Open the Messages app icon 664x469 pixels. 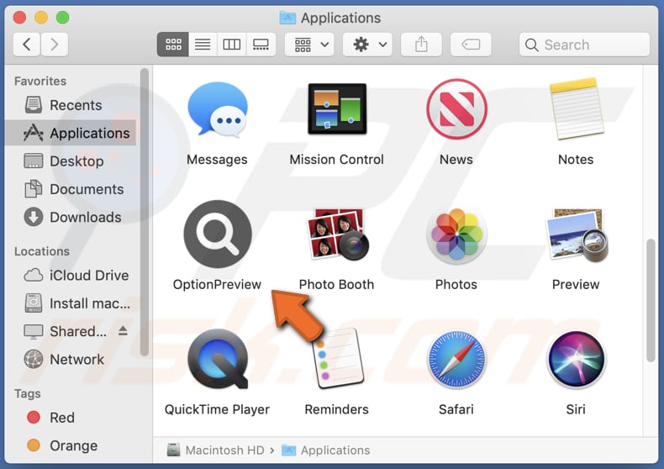pyautogui.click(x=218, y=109)
